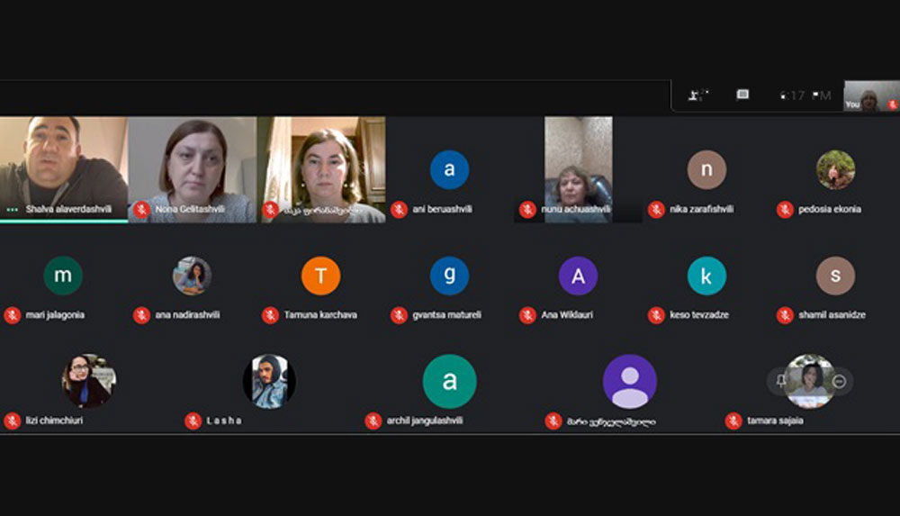Click muted mic icon beside nika zarafishvili
The image size is (900, 516).
tap(656, 210)
